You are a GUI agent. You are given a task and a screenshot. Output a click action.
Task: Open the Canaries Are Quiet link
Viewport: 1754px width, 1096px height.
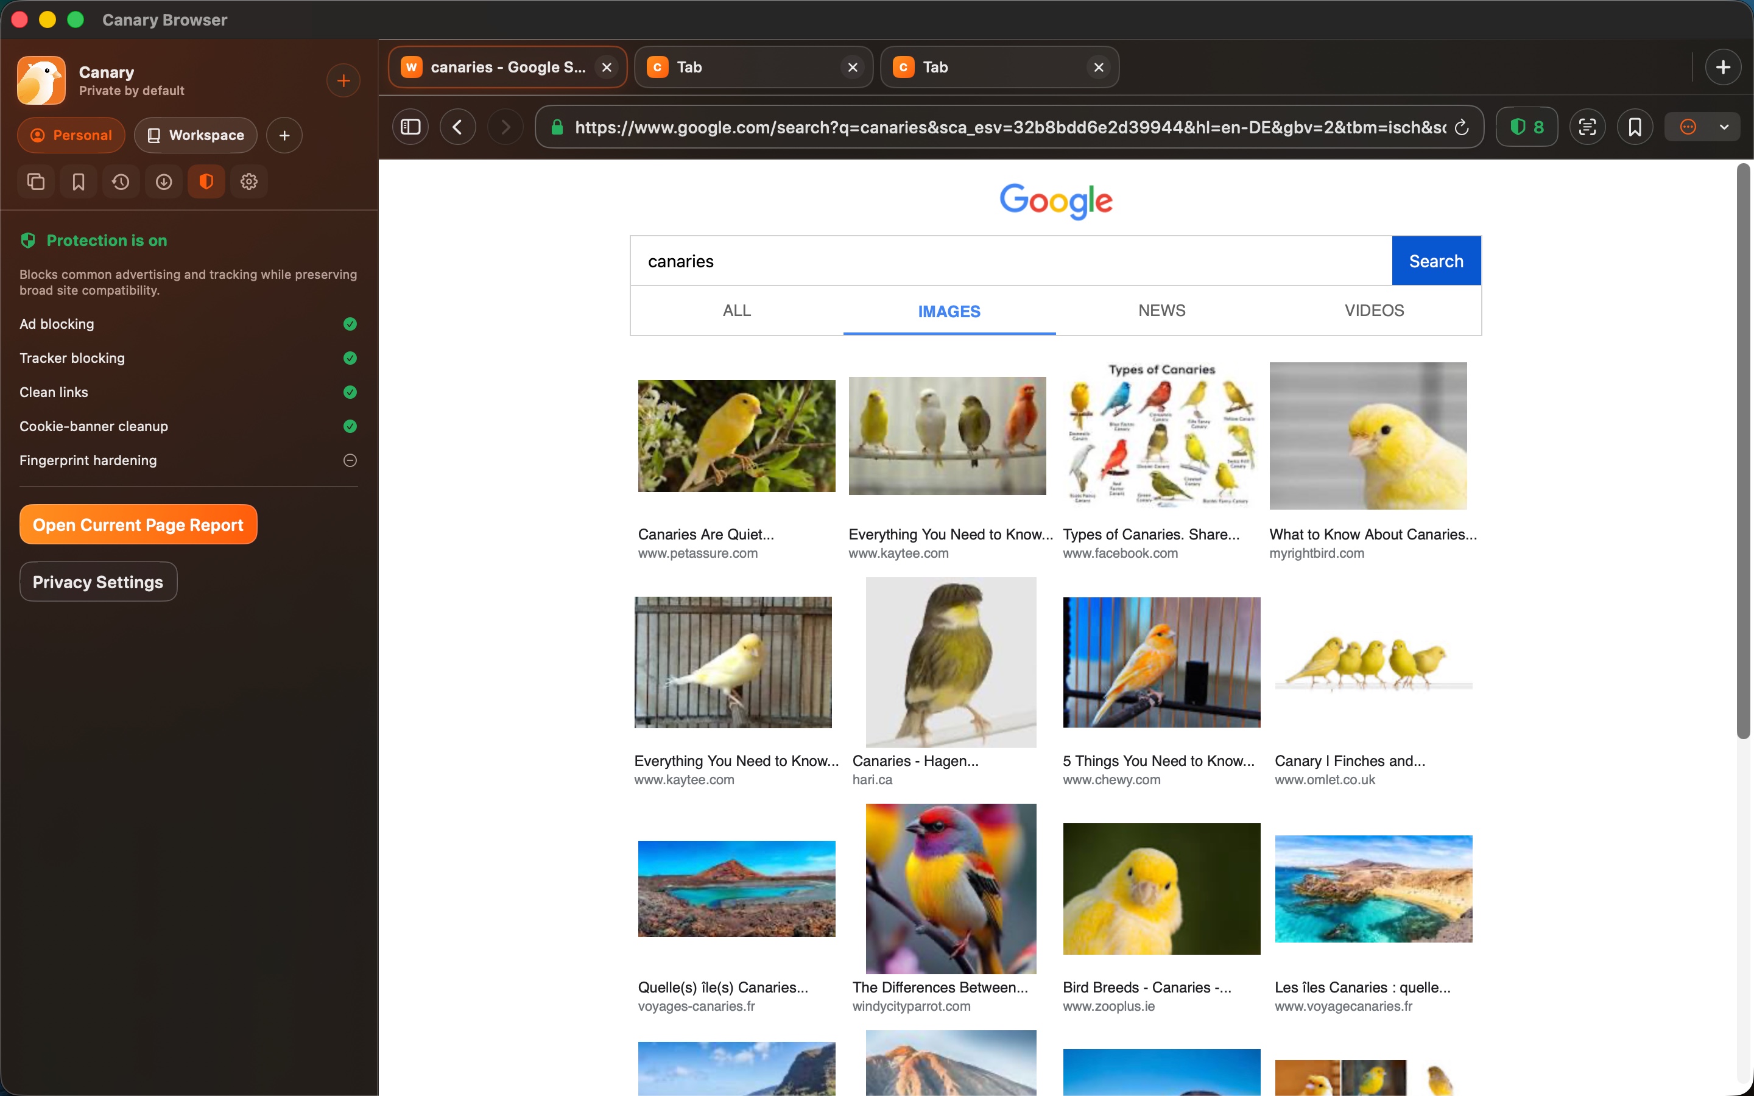[x=705, y=534]
